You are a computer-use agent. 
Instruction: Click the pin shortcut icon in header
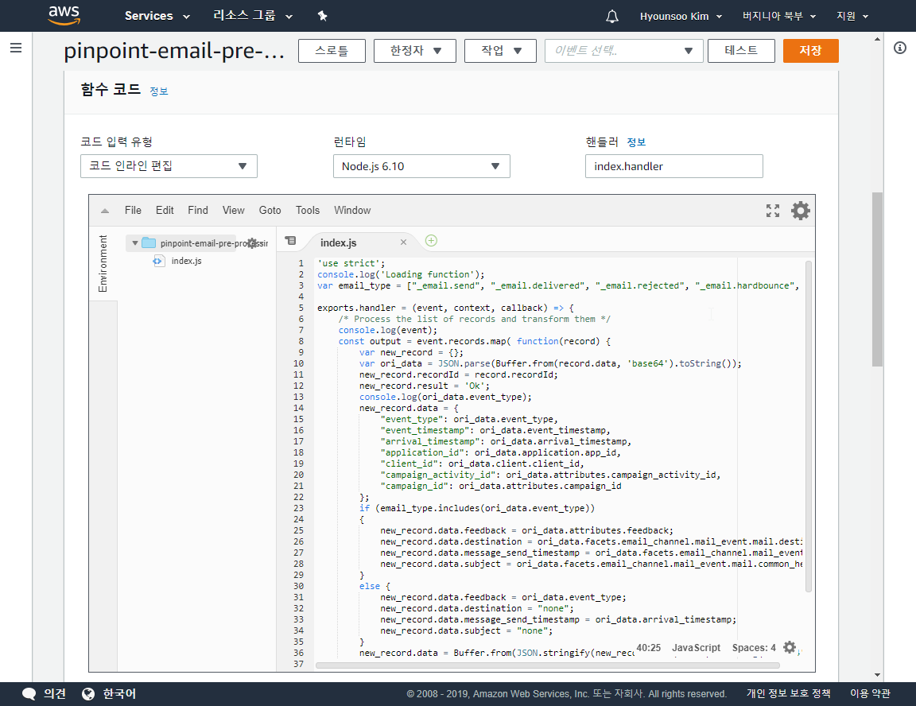[x=323, y=16]
